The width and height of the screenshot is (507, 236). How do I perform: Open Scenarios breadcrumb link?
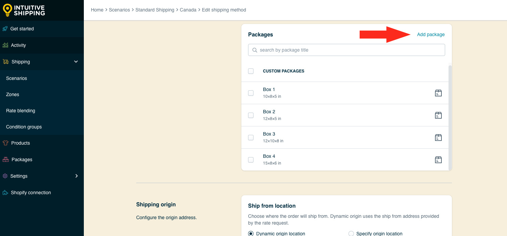pos(119,10)
